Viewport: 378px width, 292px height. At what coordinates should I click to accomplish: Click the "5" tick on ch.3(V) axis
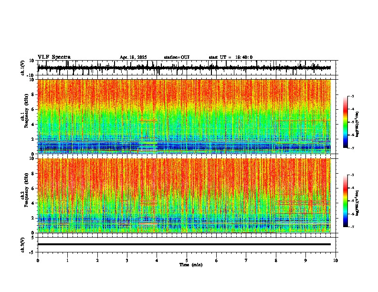pyautogui.click(x=33, y=237)
